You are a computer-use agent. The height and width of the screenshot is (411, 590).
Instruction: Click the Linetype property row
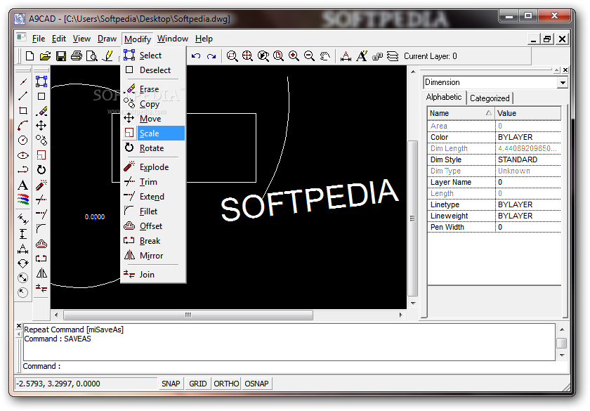click(x=494, y=204)
